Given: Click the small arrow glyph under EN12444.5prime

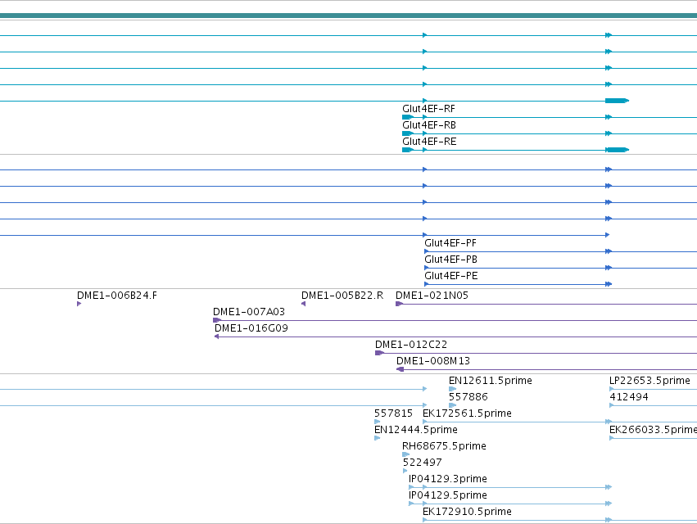Looking at the screenshot, I should (x=378, y=438).
